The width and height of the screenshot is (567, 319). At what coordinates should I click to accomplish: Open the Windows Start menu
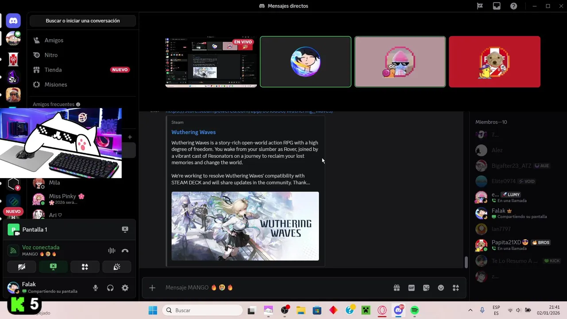(152, 310)
